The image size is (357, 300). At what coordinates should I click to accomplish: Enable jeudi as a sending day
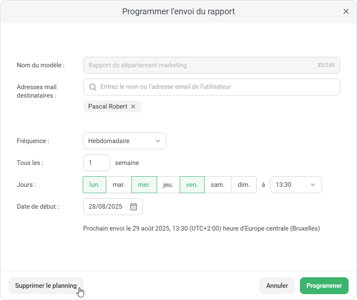(168, 185)
